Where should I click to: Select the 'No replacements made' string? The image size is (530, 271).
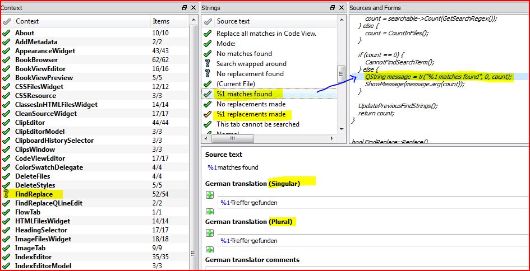(251, 104)
